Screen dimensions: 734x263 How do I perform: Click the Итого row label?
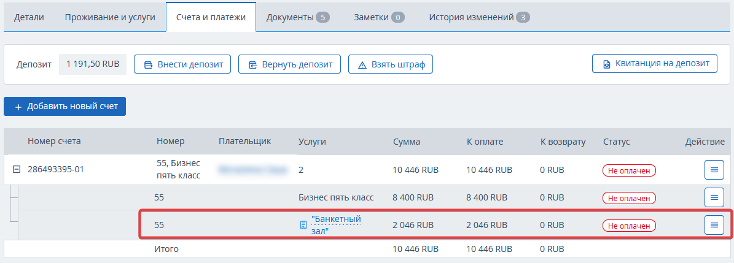166,249
